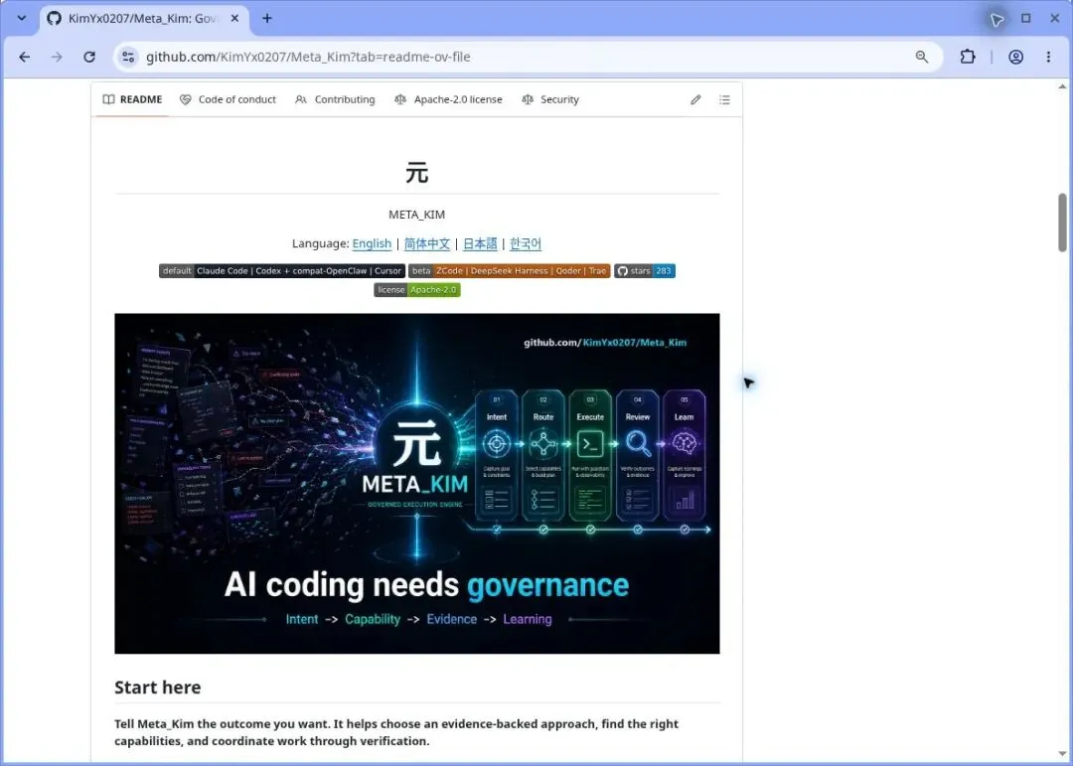1073x766 pixels.
Task: Click the 한국어 language link
Action: pyautogui.click(x=526, y=243)
